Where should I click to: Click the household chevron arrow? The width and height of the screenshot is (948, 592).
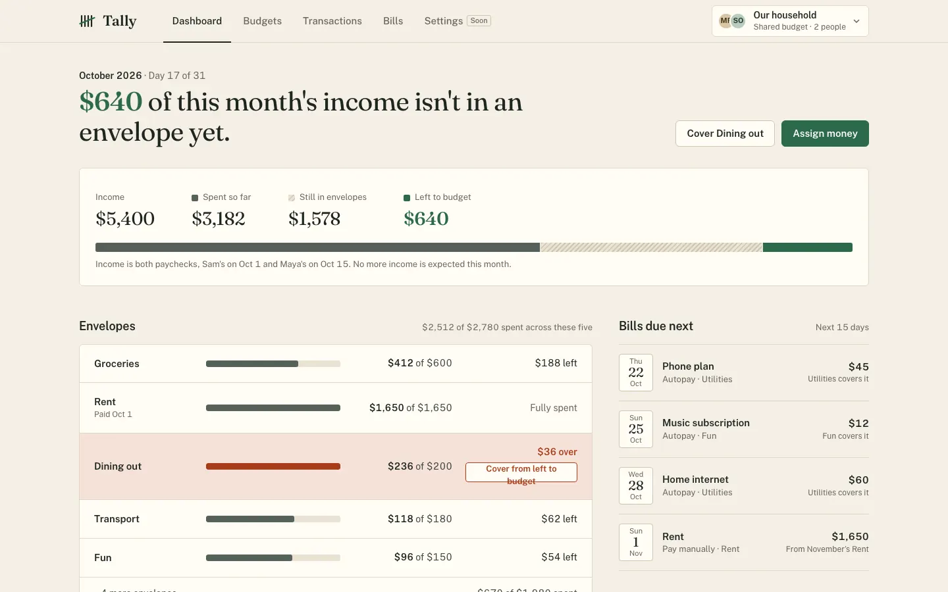tap(856, 21)
